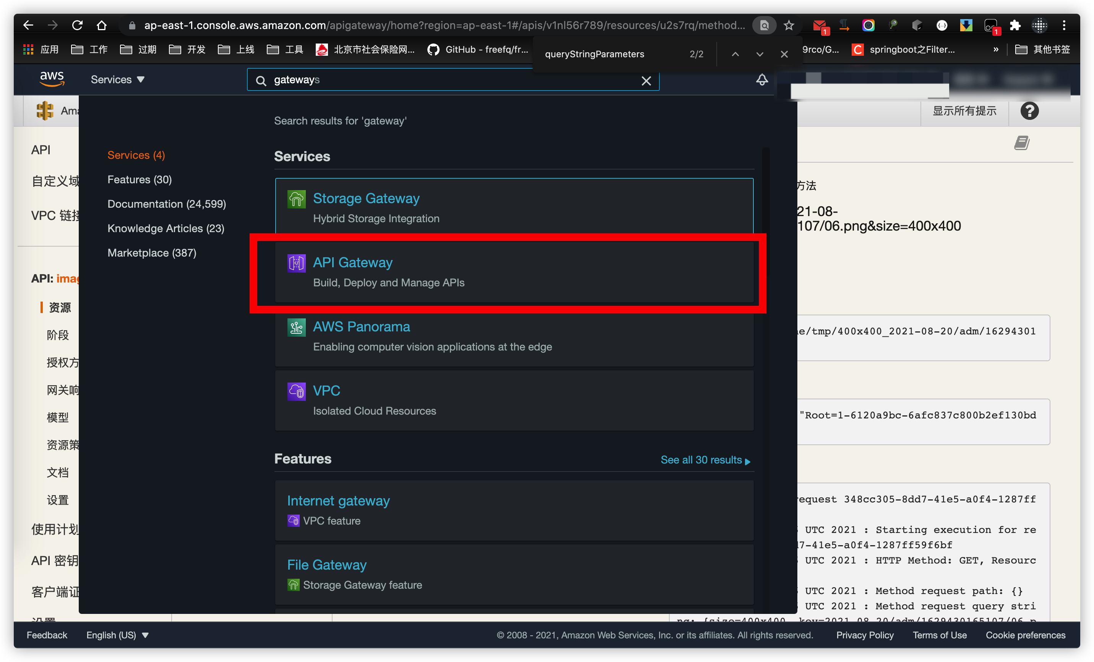Go to previous find-in-page match
1094x662 pixels.
735,54
